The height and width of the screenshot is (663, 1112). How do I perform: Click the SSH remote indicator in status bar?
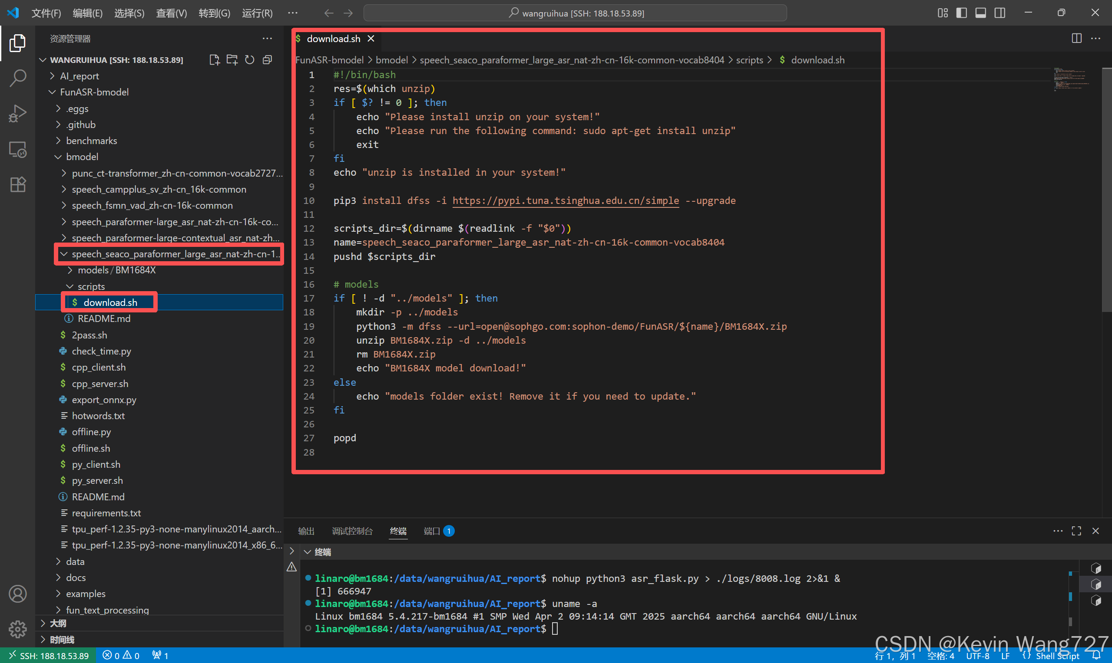pyautogui.click(x=48, y=655)
